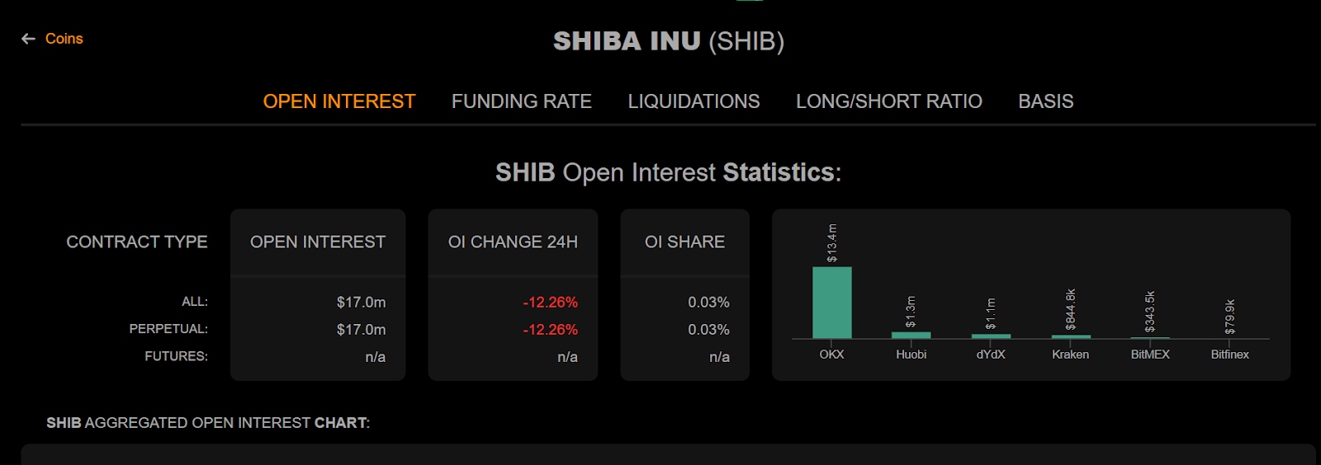Go back via the Coins link
The height and width of the screenshot is (465, 1321).
click(x=64, y=39)
